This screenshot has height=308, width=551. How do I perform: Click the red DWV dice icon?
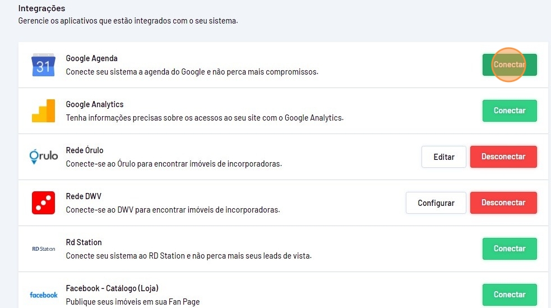pos(43,203)
